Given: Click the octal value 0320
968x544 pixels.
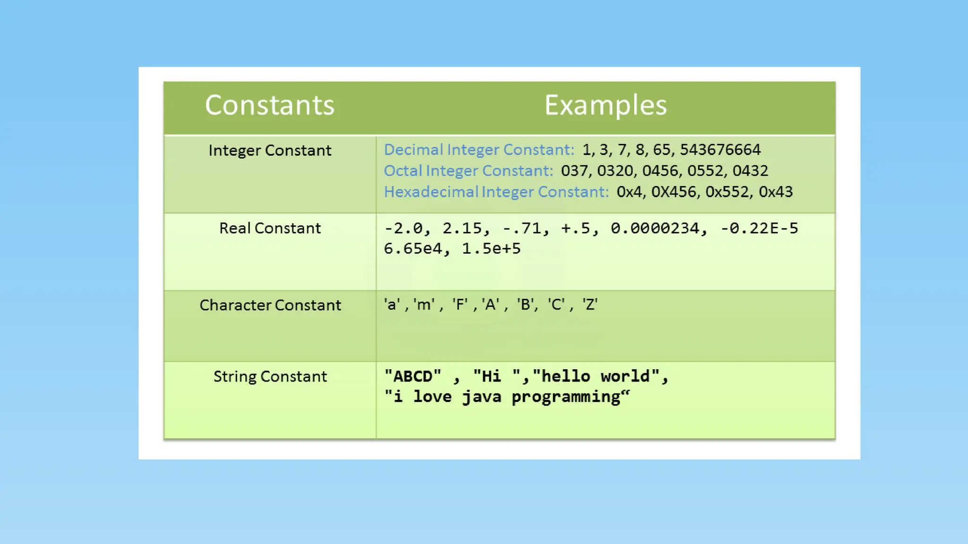Looking at the screenshot, I should pos(615,170).
